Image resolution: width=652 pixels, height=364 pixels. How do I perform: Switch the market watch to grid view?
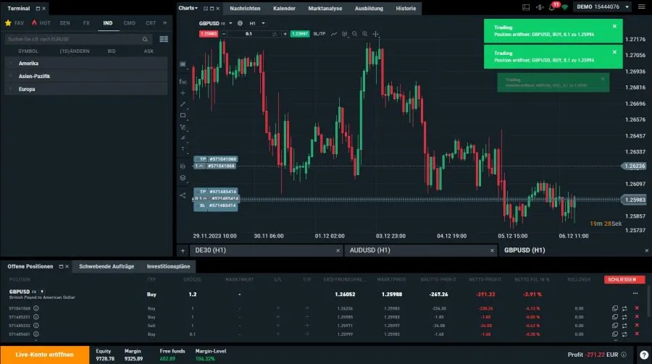(164, 39)
